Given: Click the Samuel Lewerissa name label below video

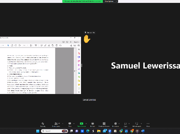Looking at the screenshot, I should tap(89, 100).
